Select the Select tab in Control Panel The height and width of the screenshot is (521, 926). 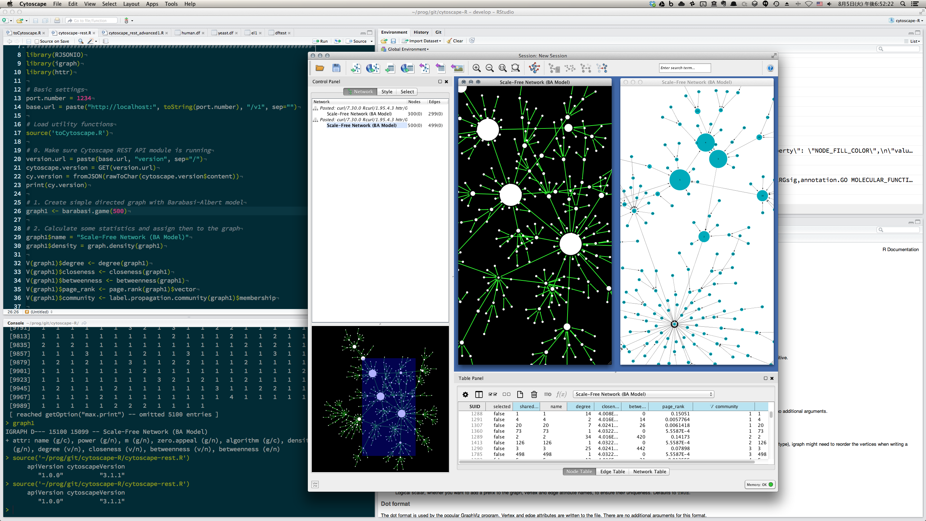coord(407,92)
